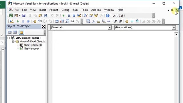Viewport: 183px width, 103px height.
Task: Open Edit toolbar options arrow after bookmarks
Action: coord(163,21)
